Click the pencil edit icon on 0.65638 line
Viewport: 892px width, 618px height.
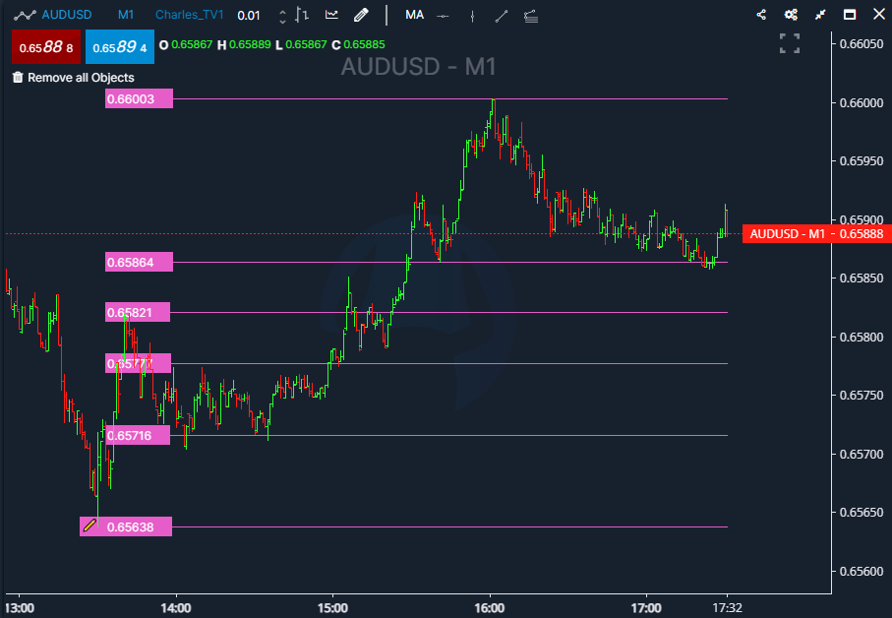pos(89,525)
